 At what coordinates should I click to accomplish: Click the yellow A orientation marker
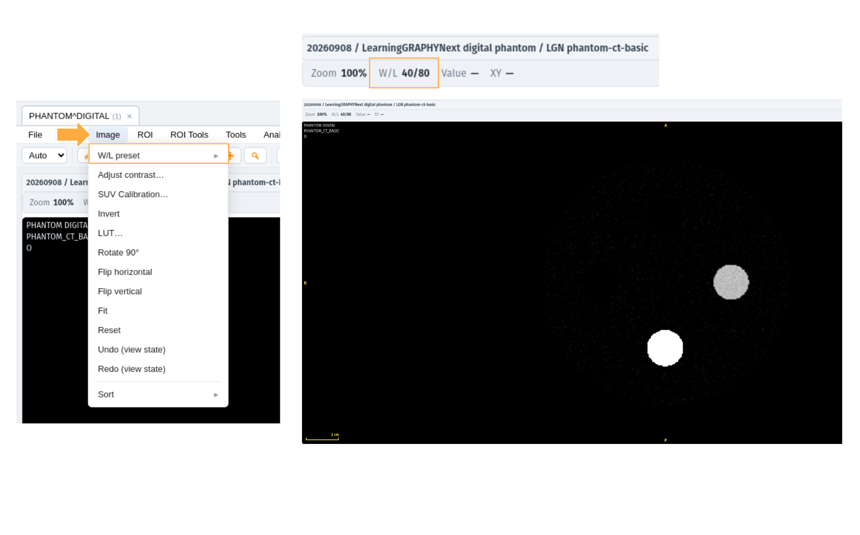tap(665, 126)
